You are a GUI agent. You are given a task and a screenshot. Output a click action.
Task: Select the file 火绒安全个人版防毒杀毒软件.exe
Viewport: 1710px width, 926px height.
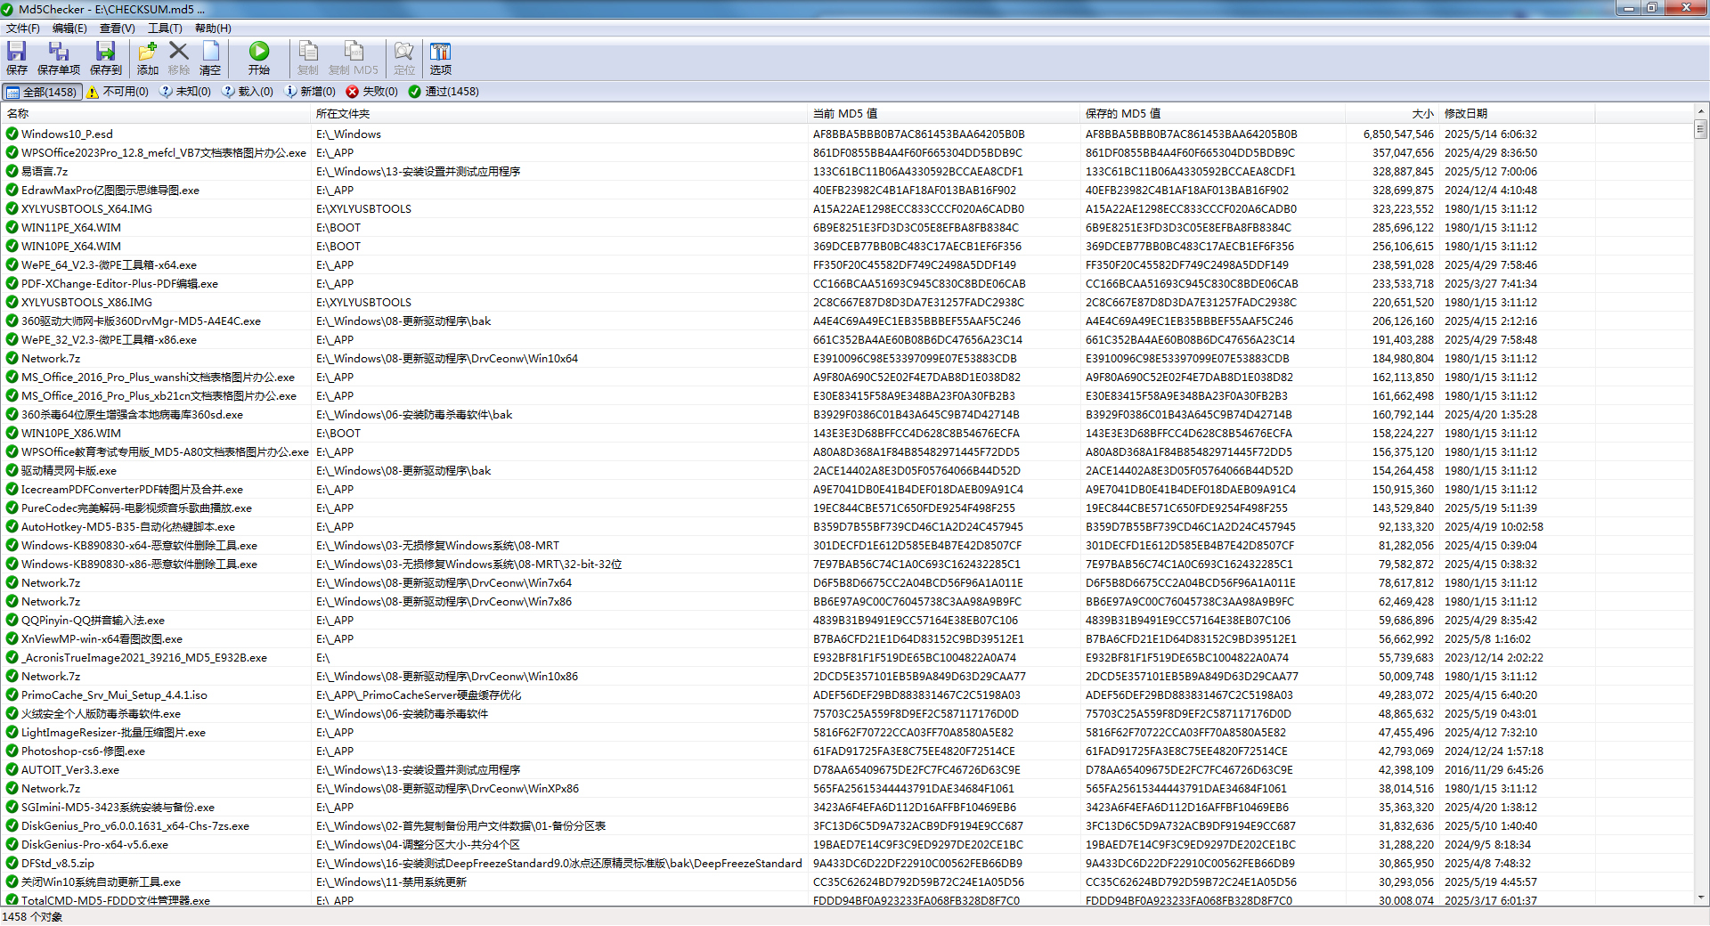[x=101, y=714]
